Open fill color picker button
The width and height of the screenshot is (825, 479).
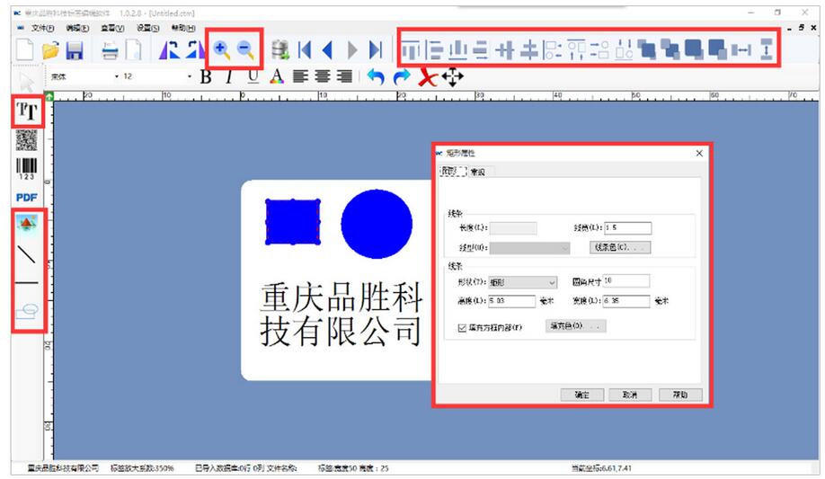(575, 326)
